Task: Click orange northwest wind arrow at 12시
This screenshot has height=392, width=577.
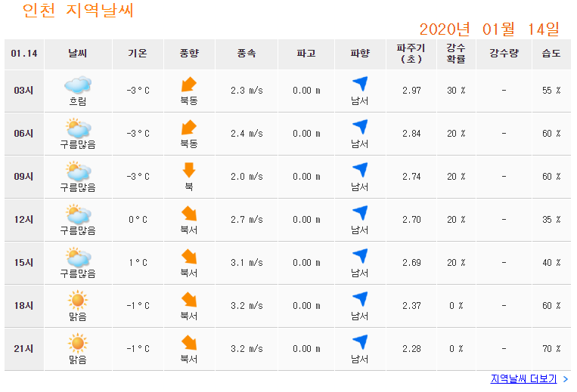Action: [189, 214]
